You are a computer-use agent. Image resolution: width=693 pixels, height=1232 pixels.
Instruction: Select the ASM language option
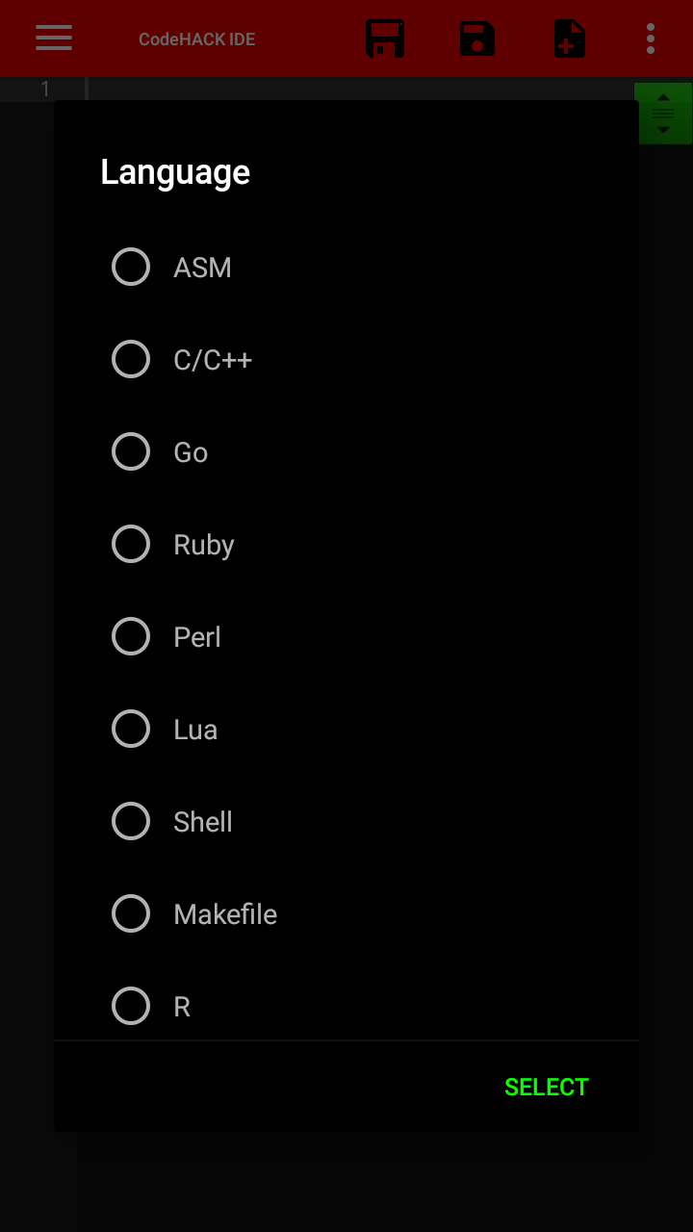click(x=131, y=268)
